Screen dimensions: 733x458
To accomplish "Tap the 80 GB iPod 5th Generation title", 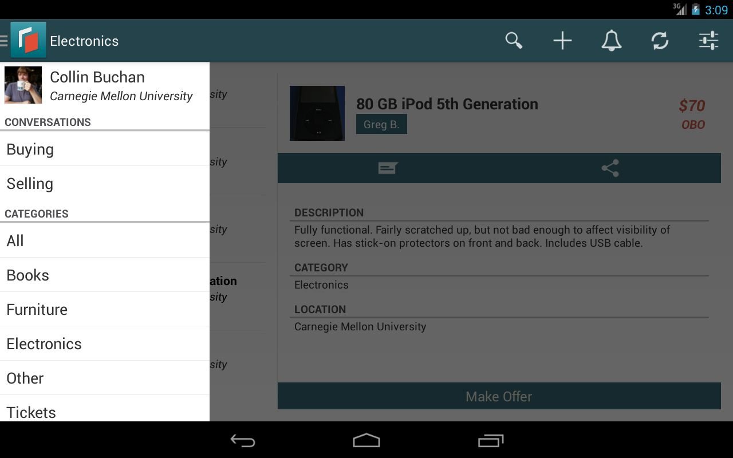I will click(x=447, y=104).
